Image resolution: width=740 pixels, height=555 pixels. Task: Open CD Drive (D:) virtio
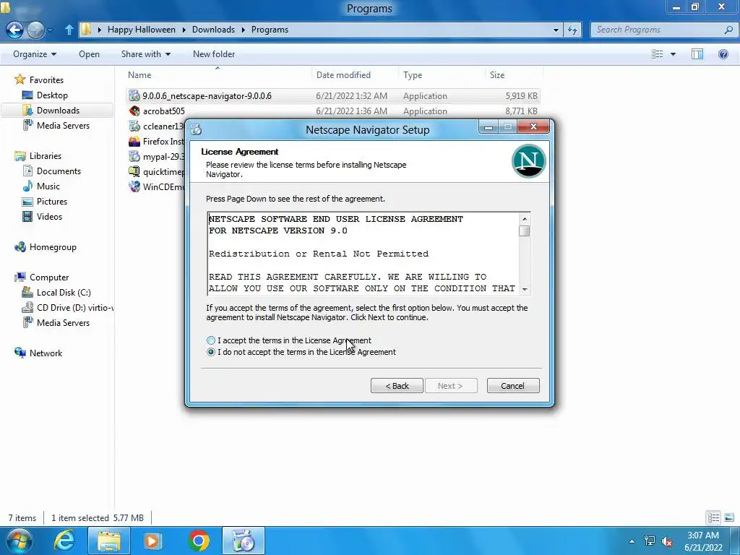74,307
